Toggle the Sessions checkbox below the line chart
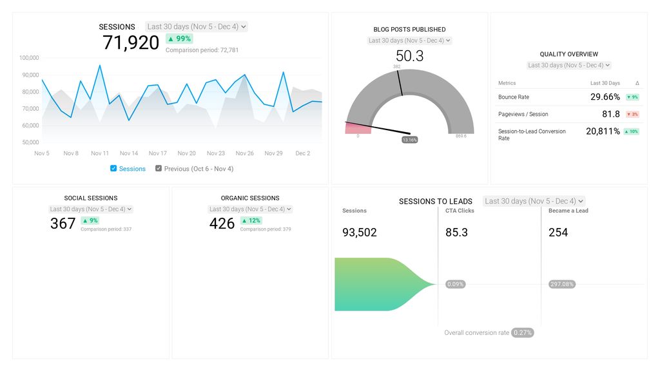The image size is (660, 371). click(113, 168)
